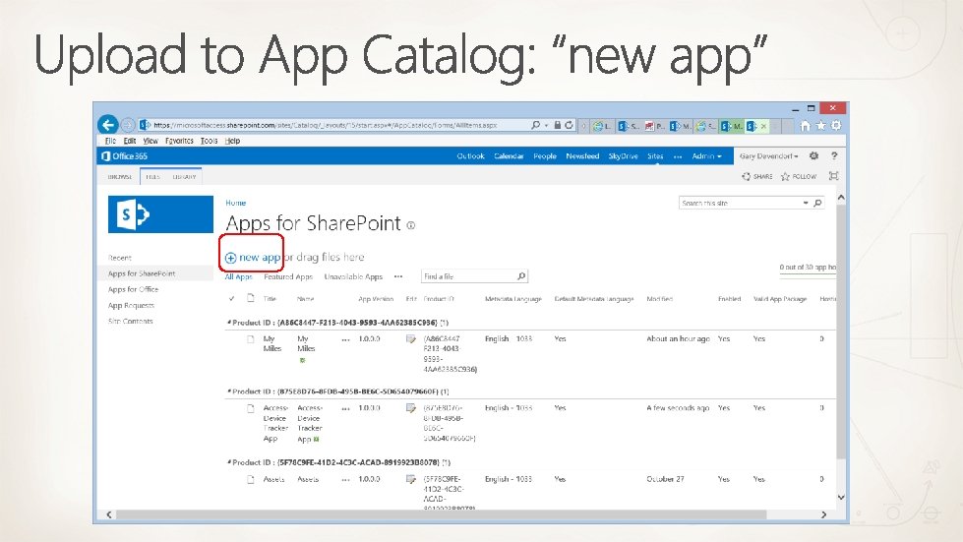Viewport: 963px width, 542px height.
Task: Follow this site using the star icon
Action: pyautogui.click(x=785, y=176)
